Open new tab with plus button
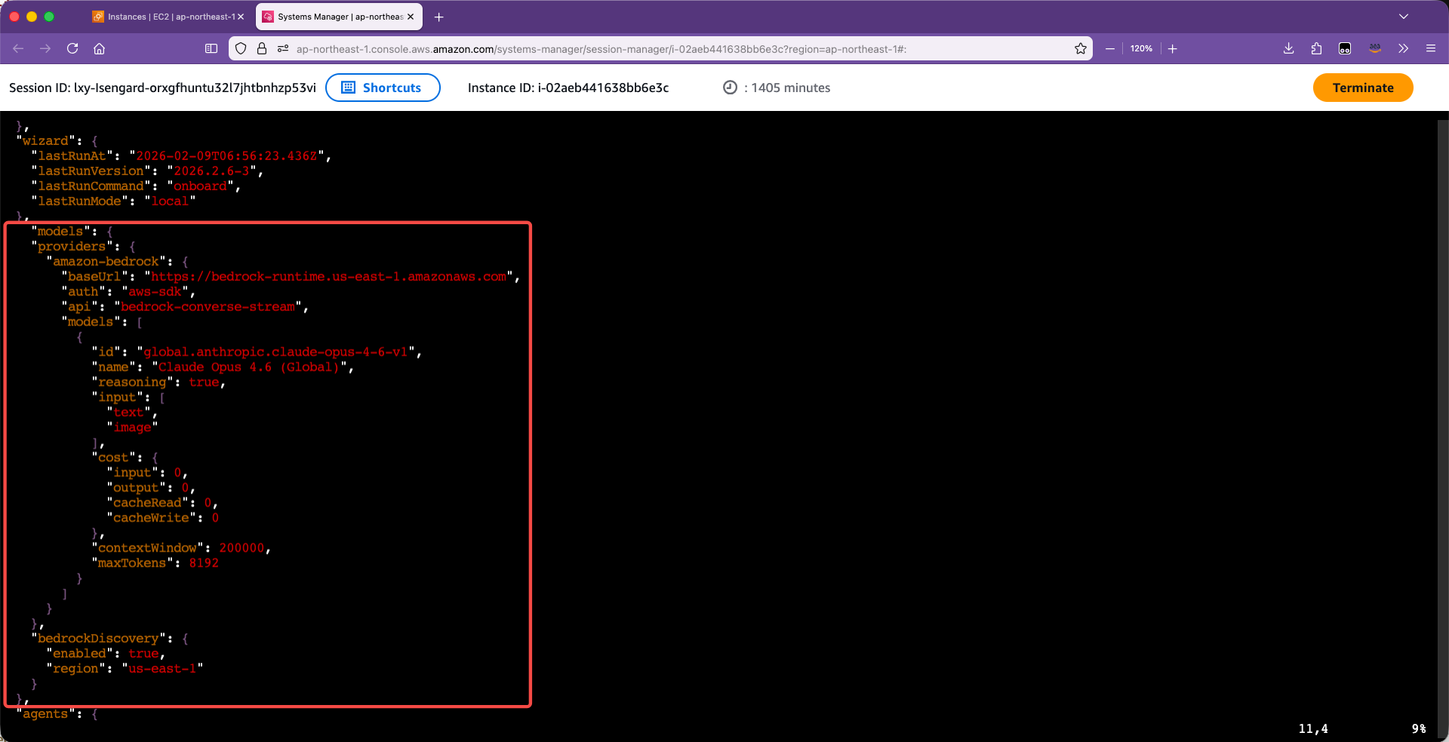1449x742 pixels. tap(439, 17)
